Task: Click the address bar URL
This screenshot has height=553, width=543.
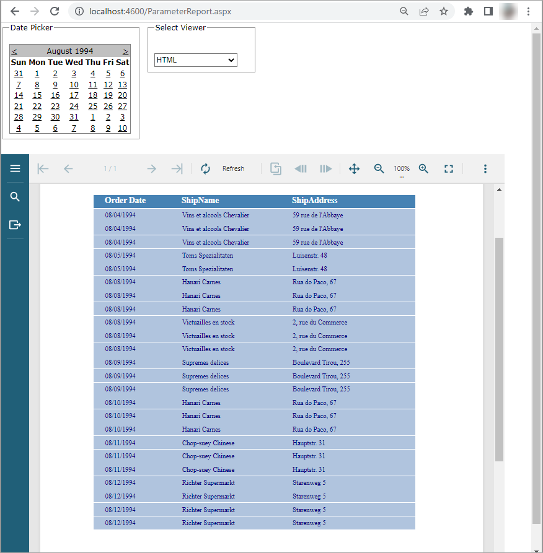Action: [x=161, y=11]
